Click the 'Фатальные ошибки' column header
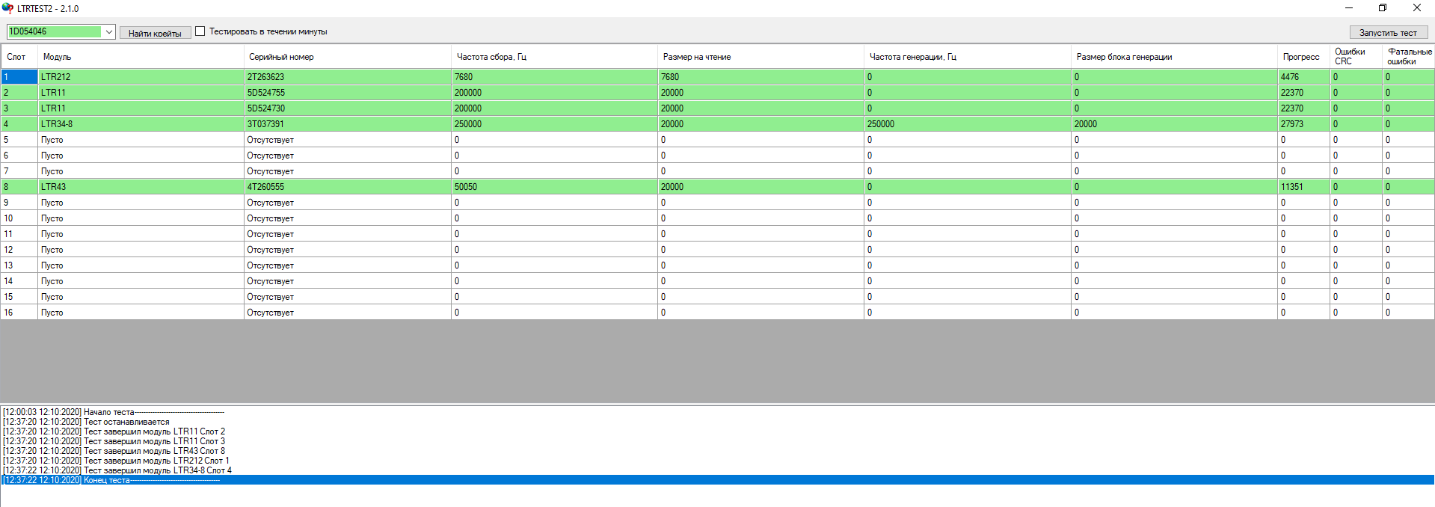This screenshot has height=507, width=1435. click(1408, 57)
